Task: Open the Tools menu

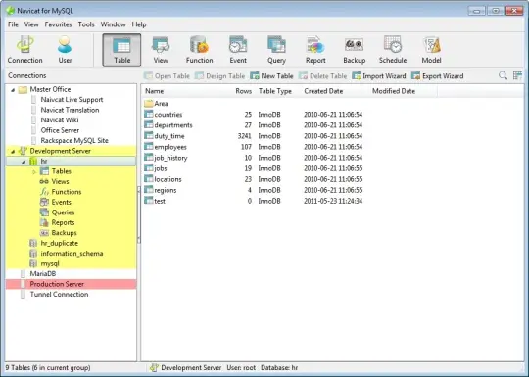Action: [x=86, y=24]
